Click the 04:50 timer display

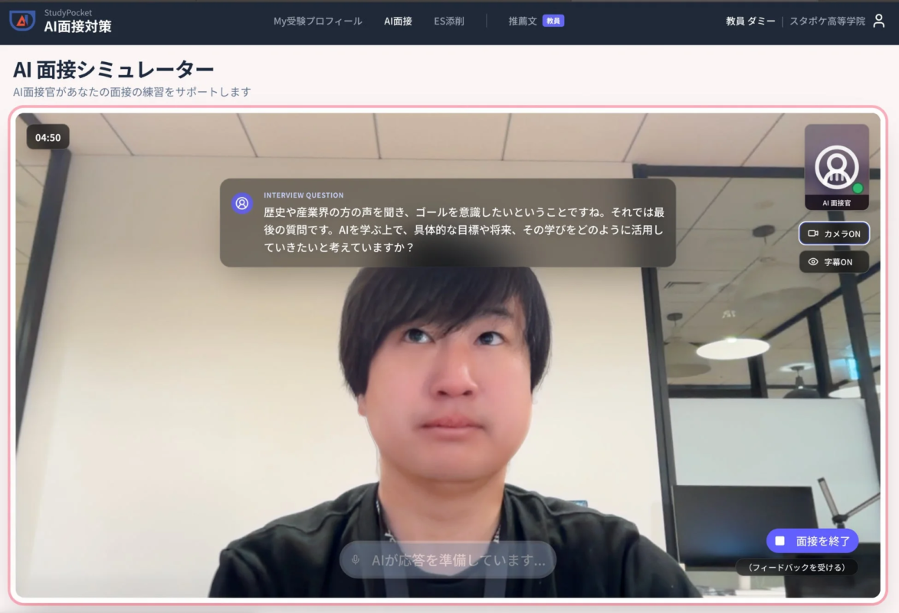(x=48, y=137)
